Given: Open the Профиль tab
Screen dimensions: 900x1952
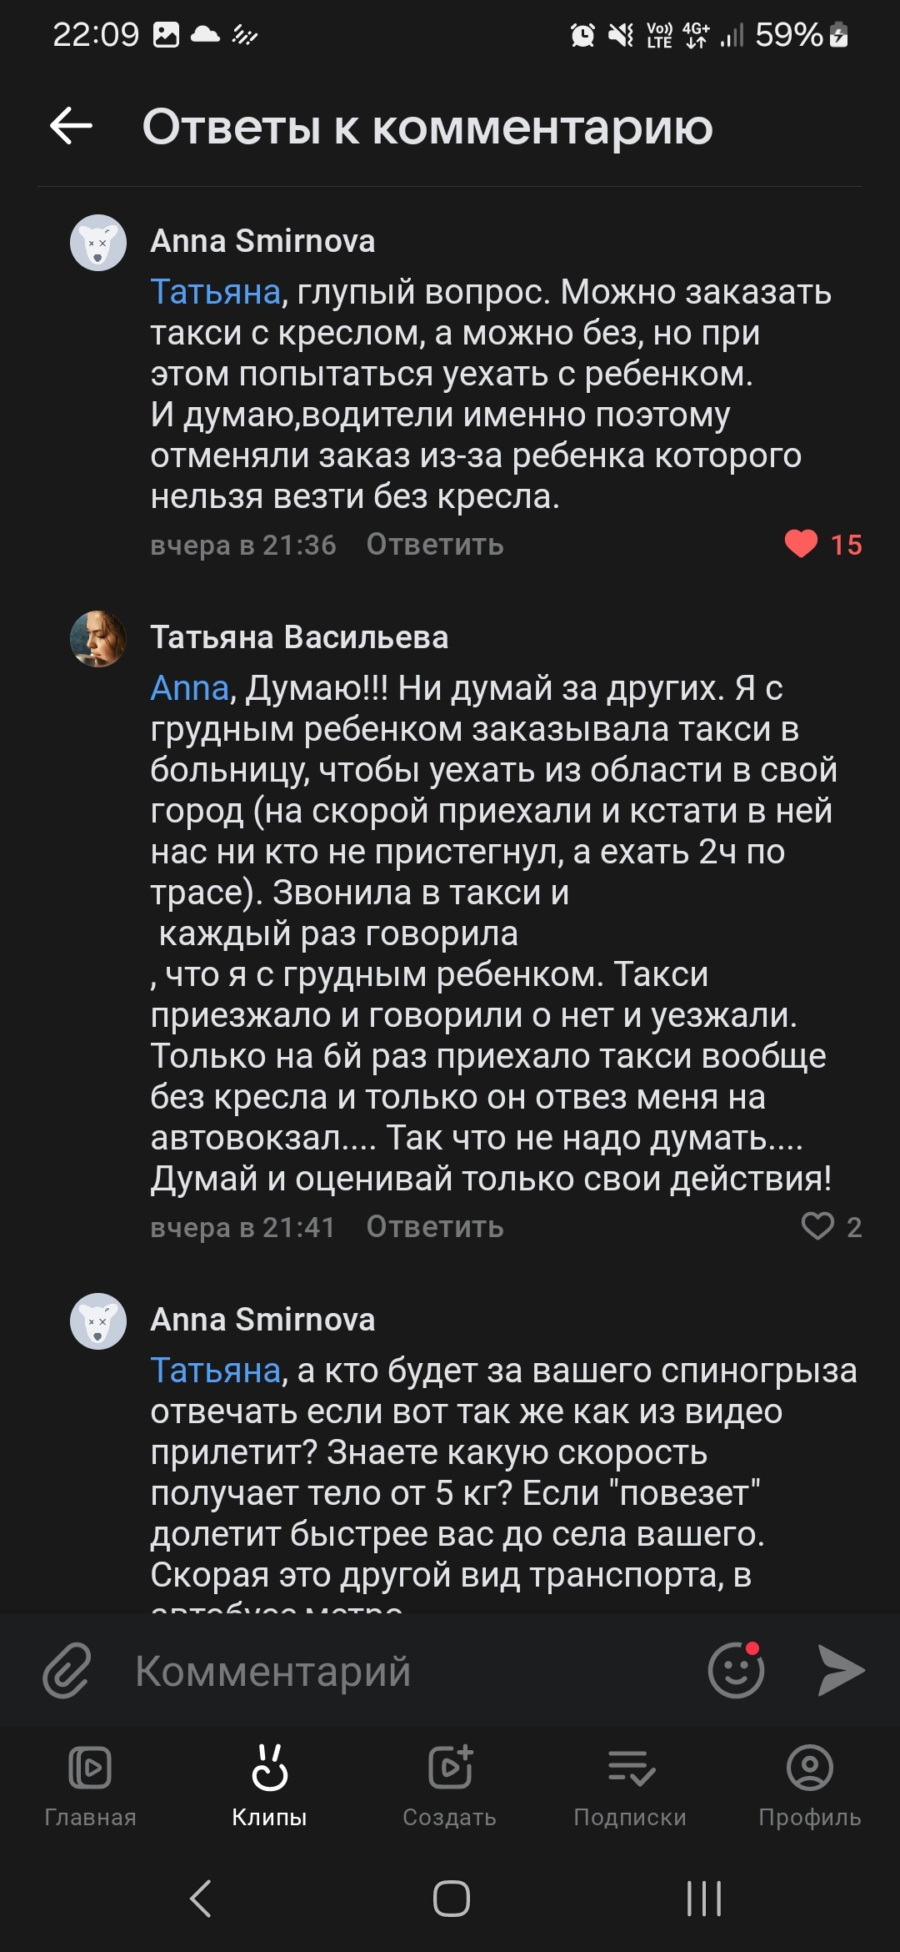Looking at the screenshot, I should [x=809, y=1783].
